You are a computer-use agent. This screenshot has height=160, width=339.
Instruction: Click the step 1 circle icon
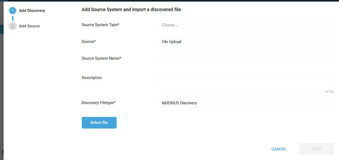click(x=12, y=11)
